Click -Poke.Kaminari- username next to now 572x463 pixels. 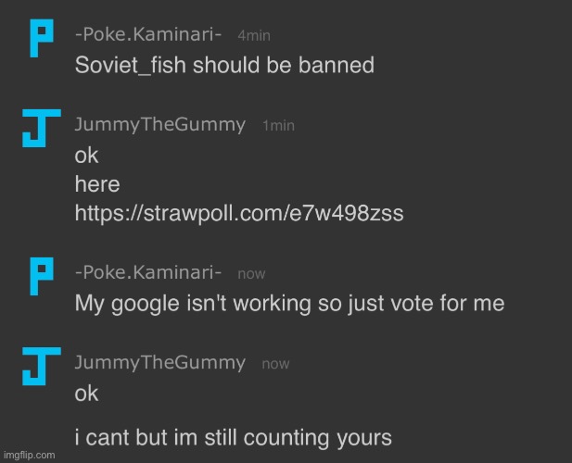pos(148,272)
